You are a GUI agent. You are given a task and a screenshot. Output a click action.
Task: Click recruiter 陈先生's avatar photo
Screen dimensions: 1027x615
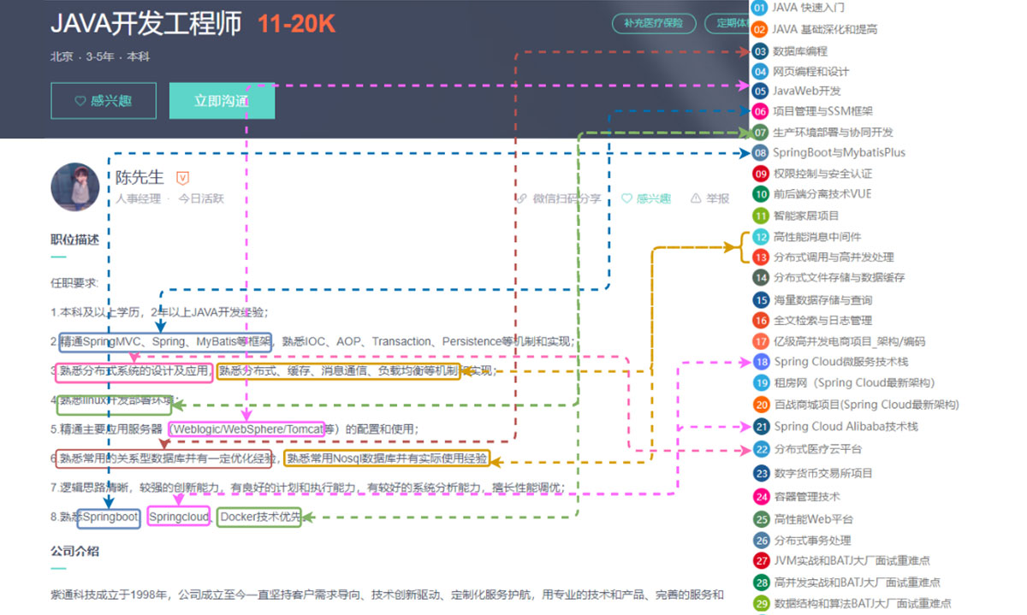coord(75,187)
